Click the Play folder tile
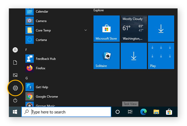Image resolution: width=187 pixels, height=126 pixels. point(161,56)
